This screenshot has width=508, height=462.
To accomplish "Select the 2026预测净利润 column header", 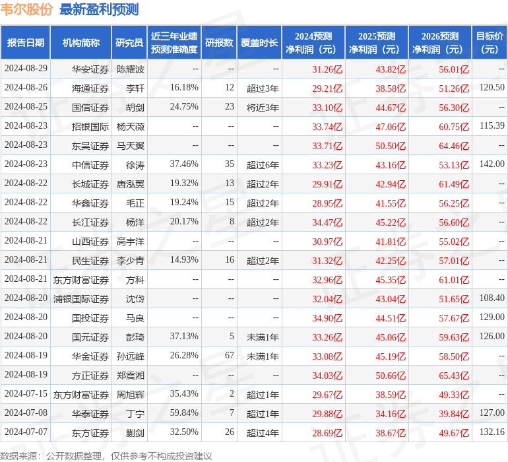I will [440, 42].
